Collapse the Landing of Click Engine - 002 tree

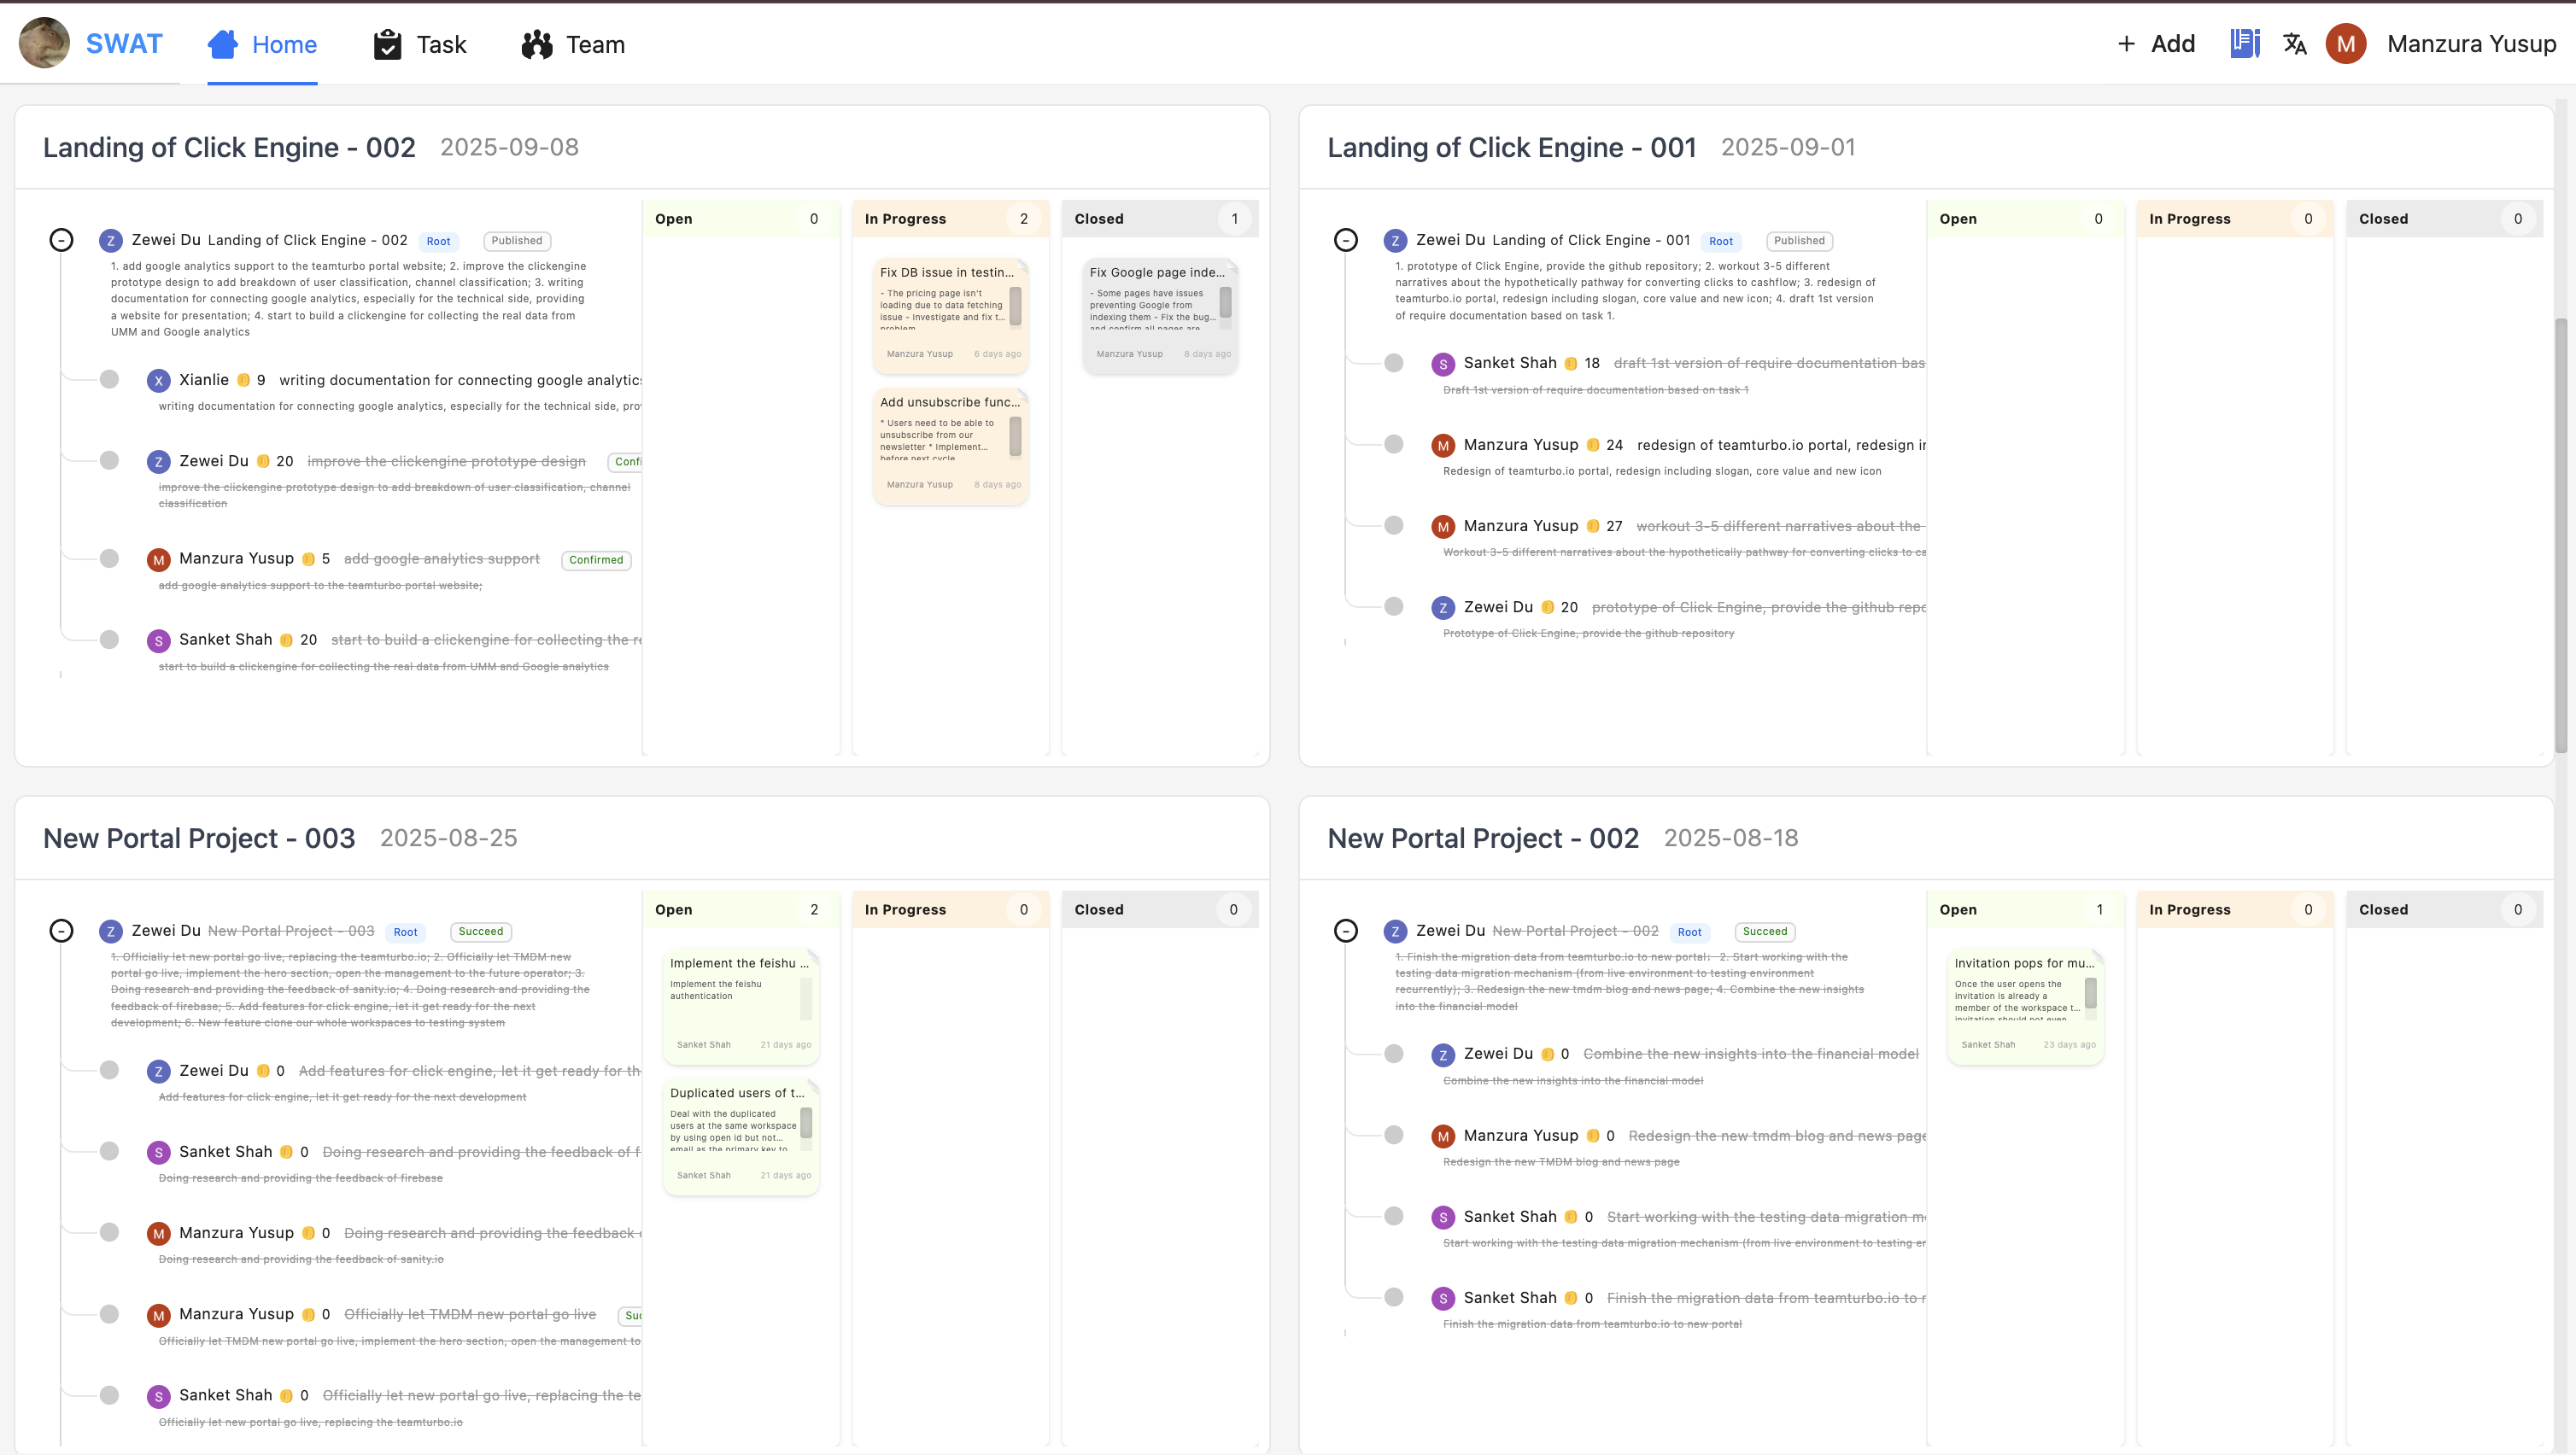[61, 240]
